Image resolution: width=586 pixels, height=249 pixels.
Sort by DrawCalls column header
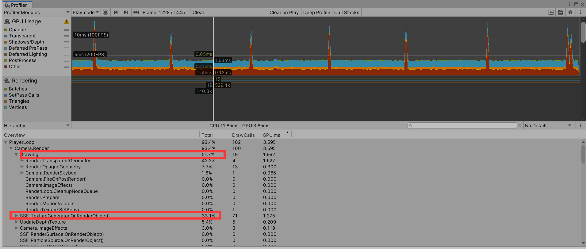click(245, 135)
